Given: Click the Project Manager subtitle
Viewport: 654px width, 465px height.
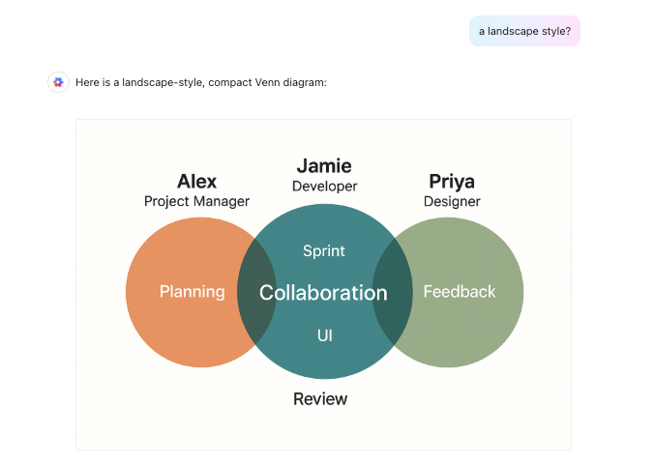Looking at the screenshot, I should [x=196, y=201].
